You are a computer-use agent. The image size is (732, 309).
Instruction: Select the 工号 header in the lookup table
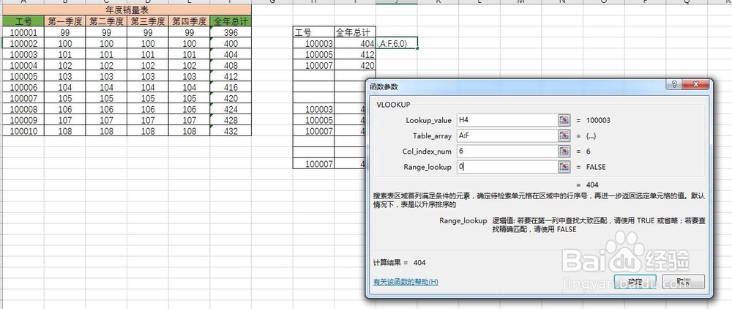(x=314, y=33)
